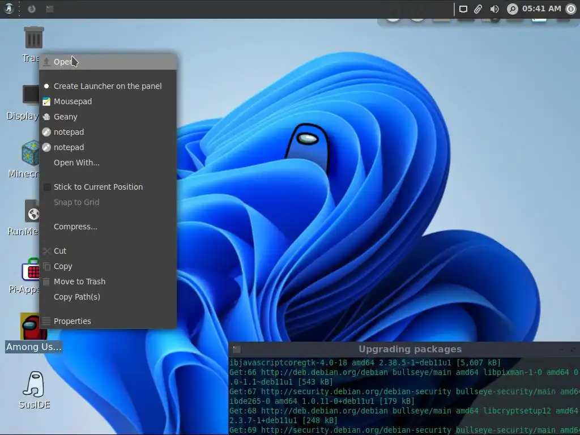Choose Copy from the context menu
The height and width of the screenshot is (435, 580).
click(108, 266)
